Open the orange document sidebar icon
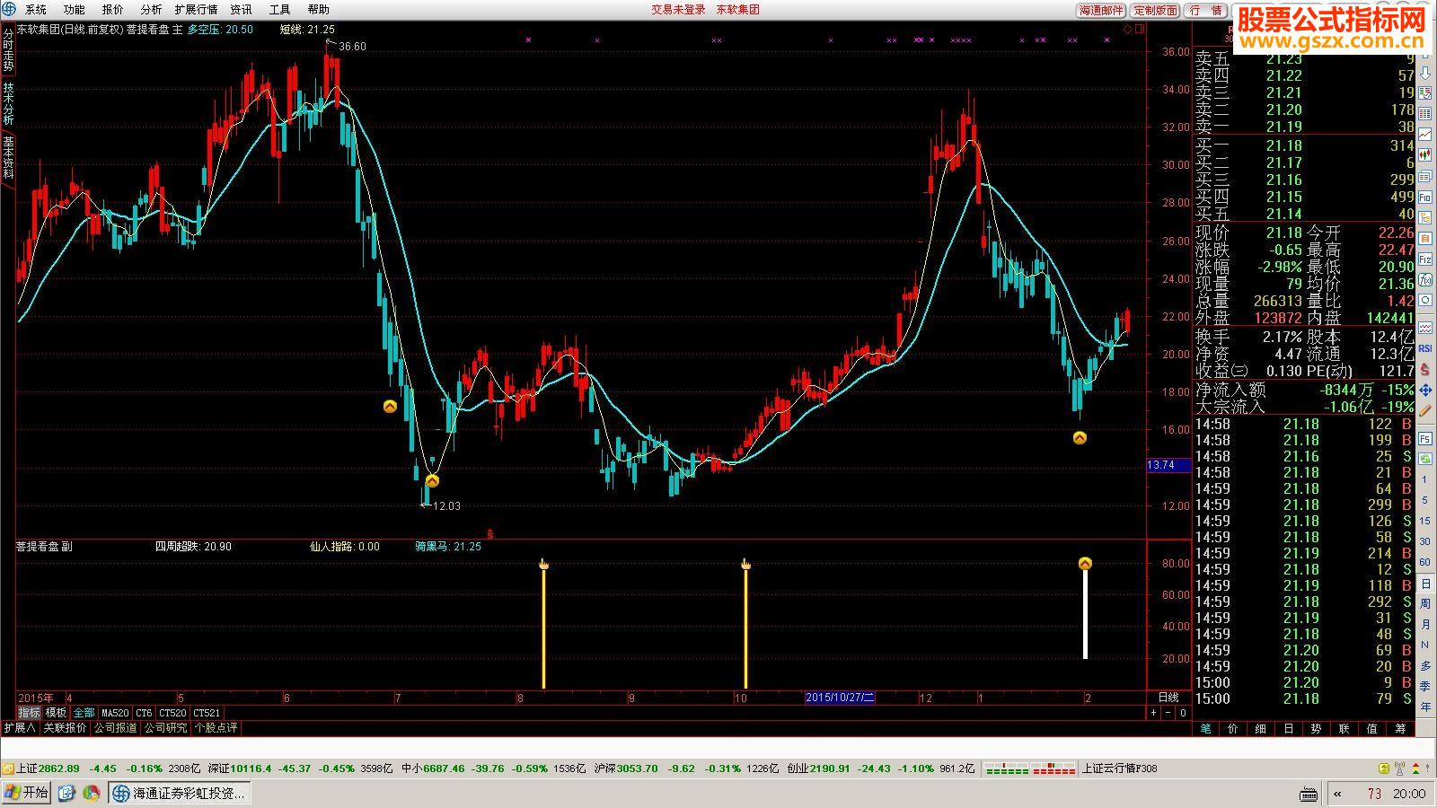1437x808 pixels. (1426, 238)
